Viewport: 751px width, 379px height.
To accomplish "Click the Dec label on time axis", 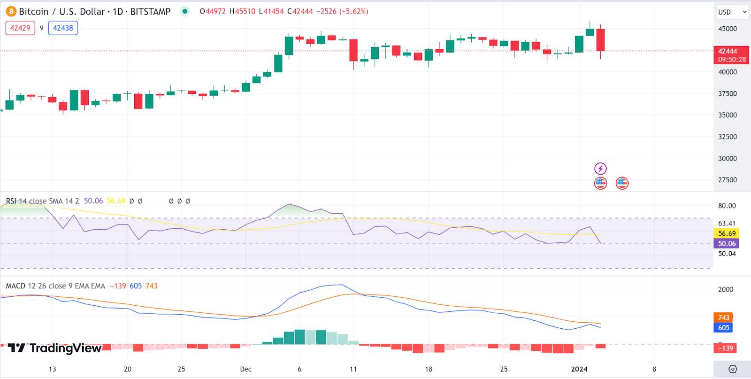I will (246, 369).
